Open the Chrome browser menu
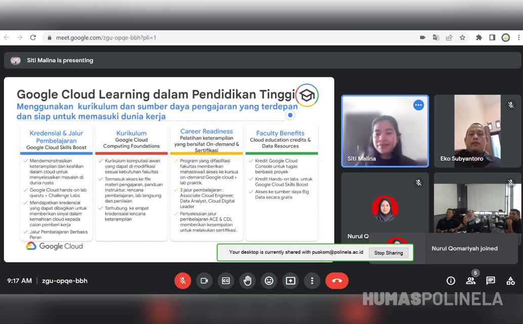The height and width of the screenshot is (324, 523). (x=518, y=37)
